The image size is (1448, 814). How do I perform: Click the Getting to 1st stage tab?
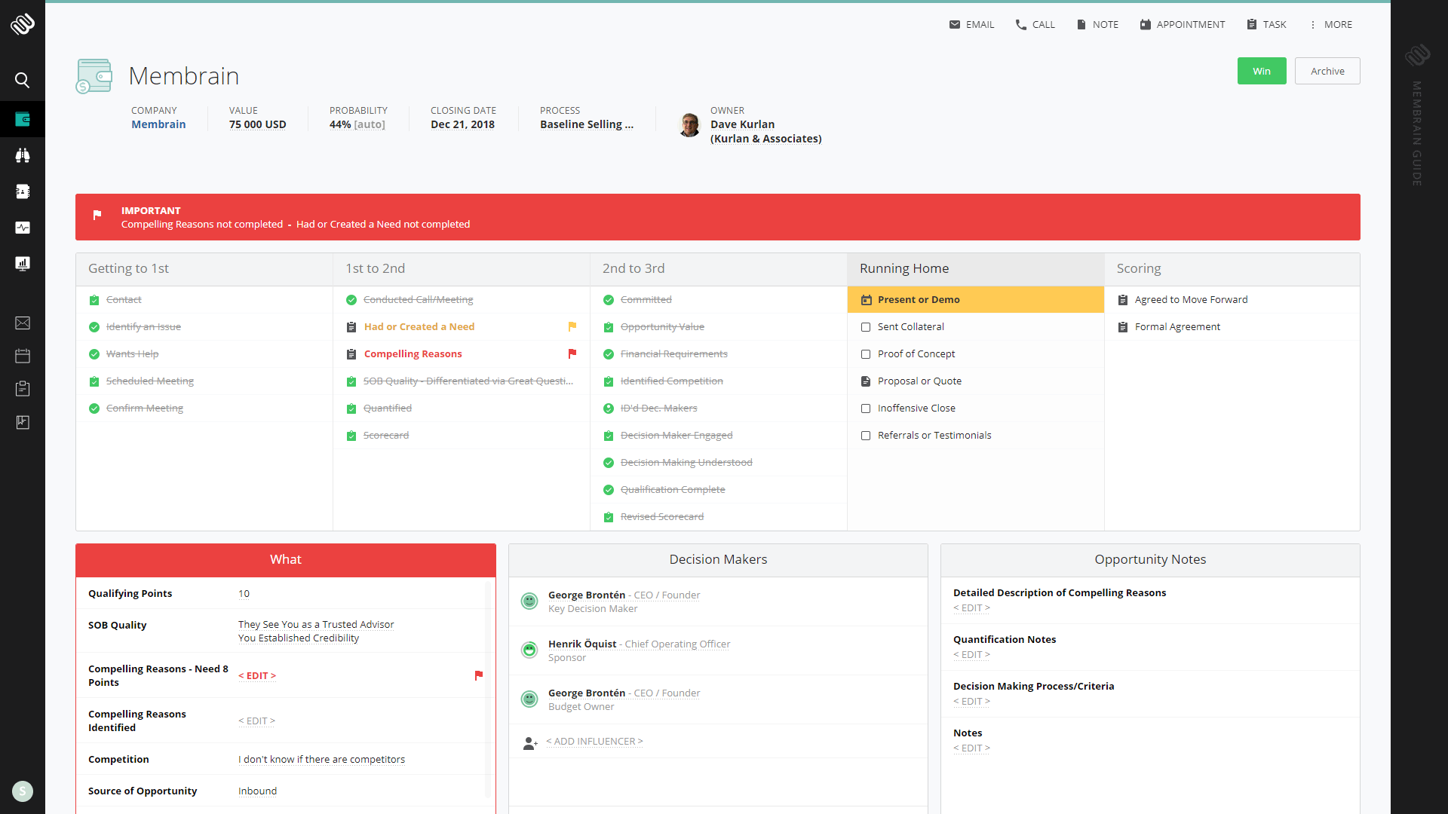204,268
